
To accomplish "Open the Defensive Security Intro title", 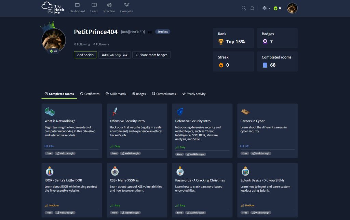I will point(193,121).
